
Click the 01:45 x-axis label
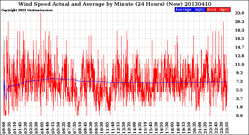(x=20, y=128)
